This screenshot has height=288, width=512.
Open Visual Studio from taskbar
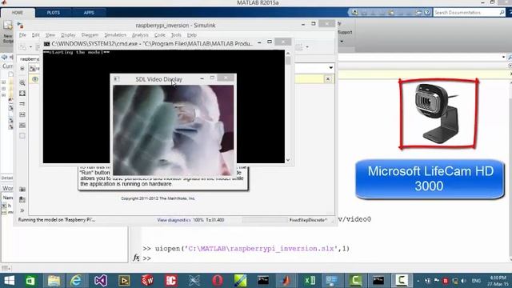coord(101,281)
